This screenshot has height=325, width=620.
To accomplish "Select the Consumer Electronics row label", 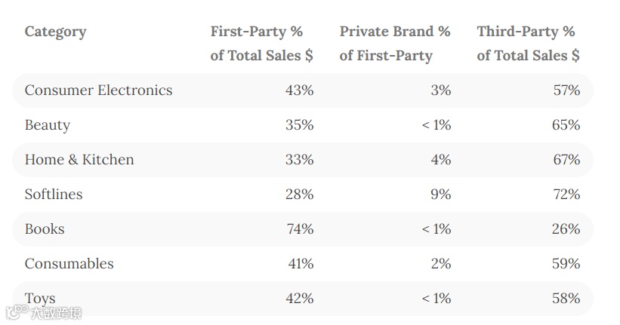I will [x=98, y=90].
